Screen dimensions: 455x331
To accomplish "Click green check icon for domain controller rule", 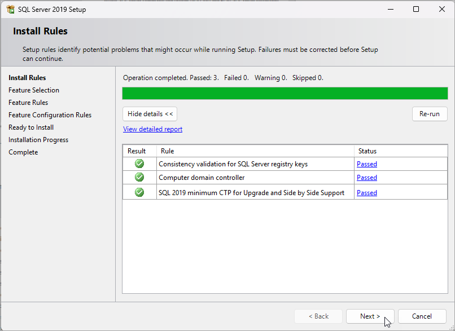I will 139,177.
